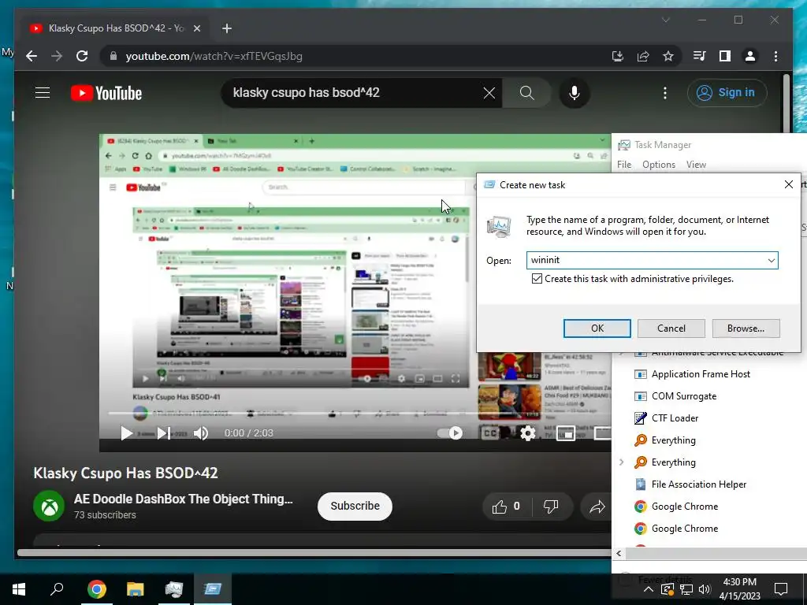Toggle the autoplay switch
807x605 pixels.
(x=450, y=433)
